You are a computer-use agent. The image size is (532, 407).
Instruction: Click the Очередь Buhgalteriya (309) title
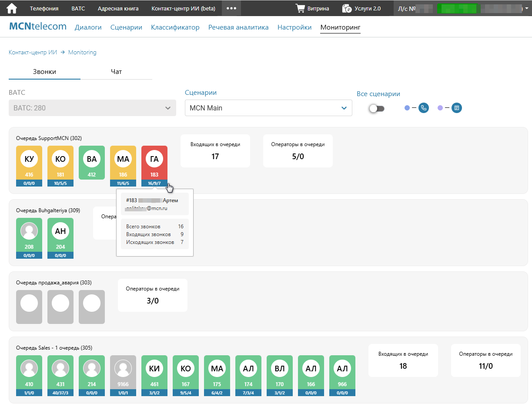48,210
